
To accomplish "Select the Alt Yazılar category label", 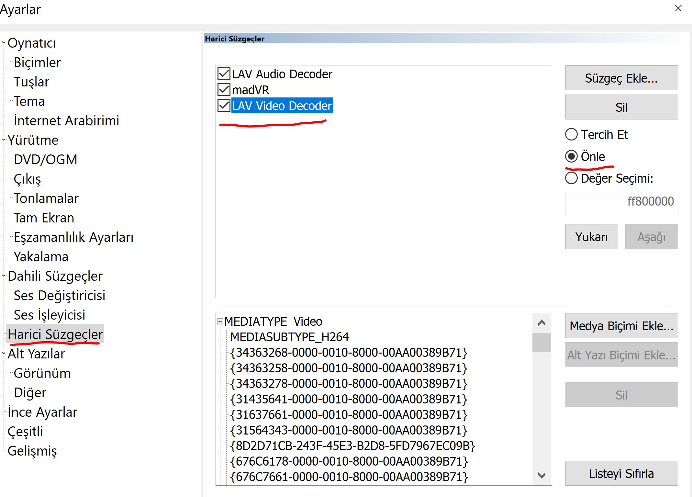I will [x=36, y=354].
